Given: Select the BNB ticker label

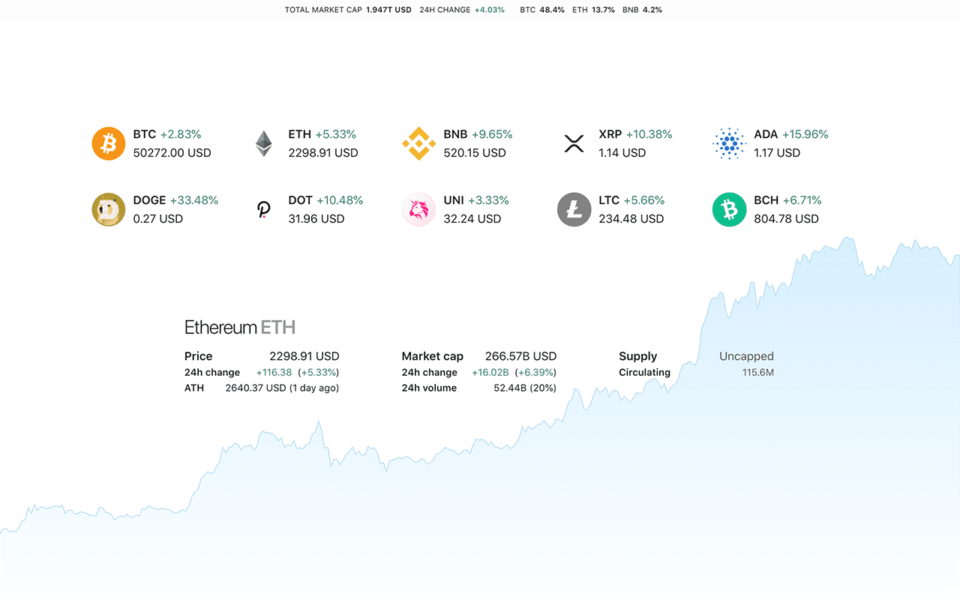Looking at the screenshot, I should point(455,134).
